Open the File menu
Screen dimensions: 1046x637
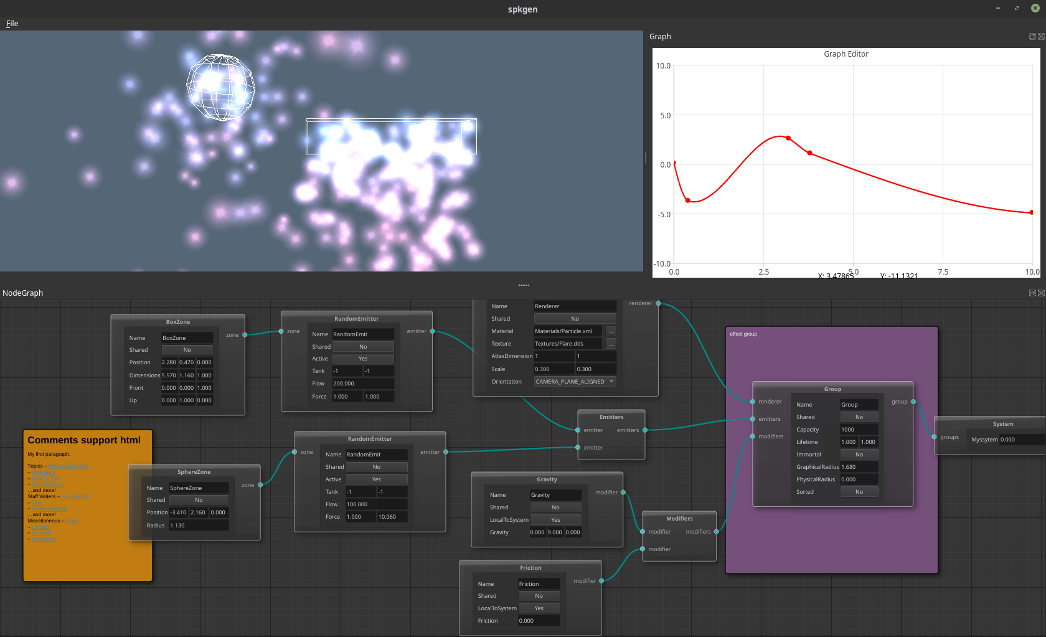click(12, 24)
